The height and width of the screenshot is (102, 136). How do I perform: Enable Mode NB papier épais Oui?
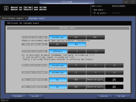(58, 44)
